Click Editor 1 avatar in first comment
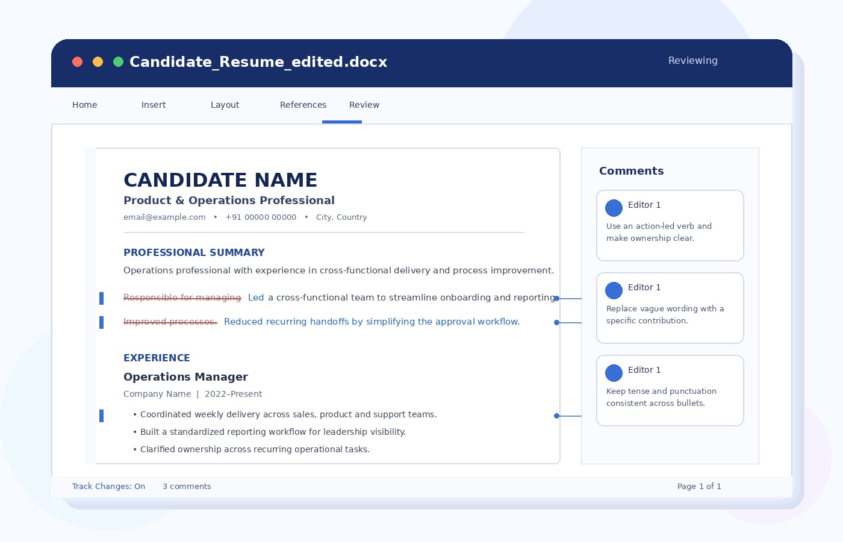 [x=614, y=208]
